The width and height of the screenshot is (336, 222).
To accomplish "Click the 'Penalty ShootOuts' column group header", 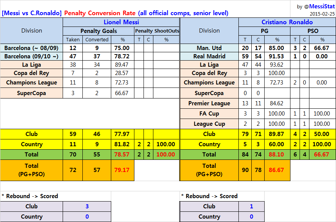I will [157, 31].
